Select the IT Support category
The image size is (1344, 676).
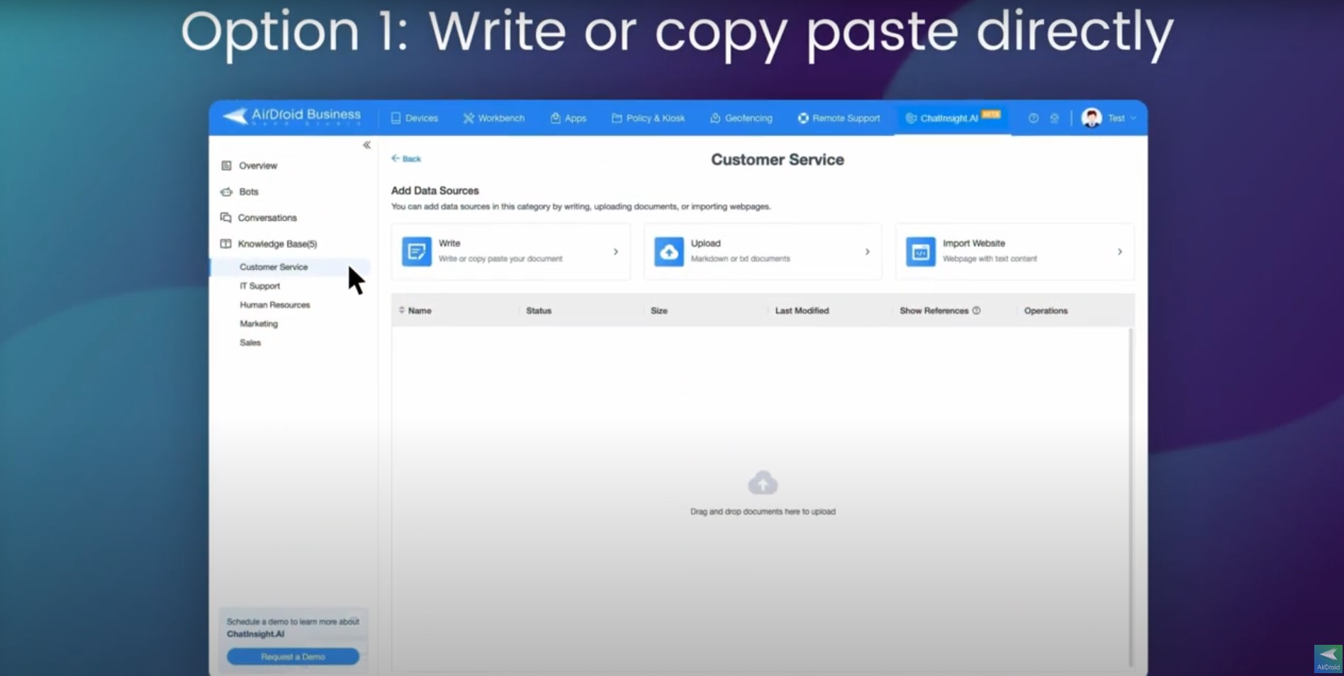pos(259,286)
